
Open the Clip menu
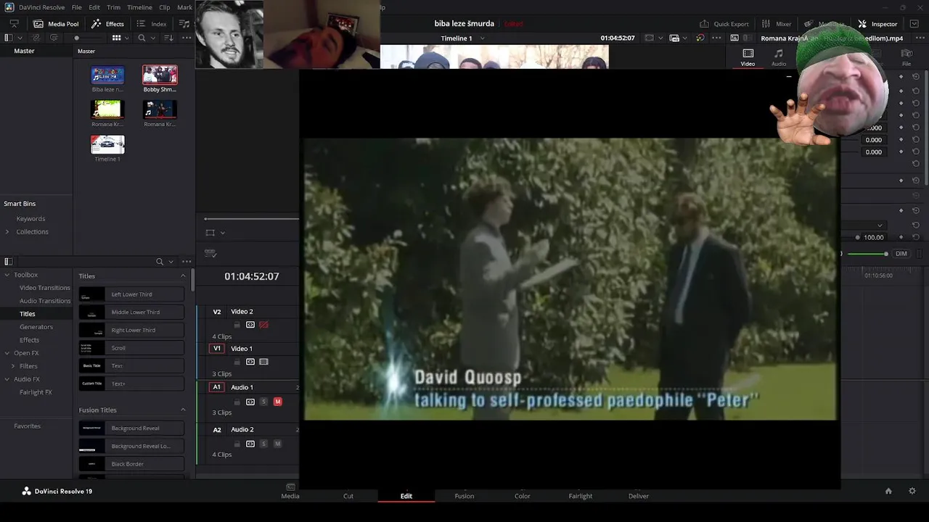click(165, 7)
